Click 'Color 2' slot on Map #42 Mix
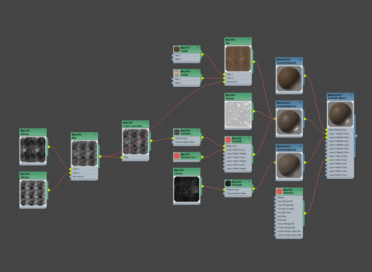This screenshot has height=272, width=372. [x=84, y=173]
